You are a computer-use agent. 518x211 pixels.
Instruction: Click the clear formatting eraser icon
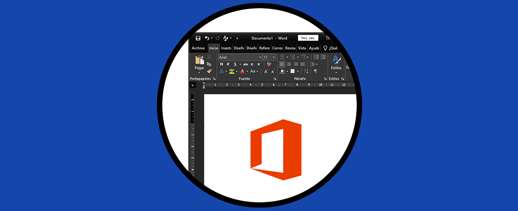point(269,64)
